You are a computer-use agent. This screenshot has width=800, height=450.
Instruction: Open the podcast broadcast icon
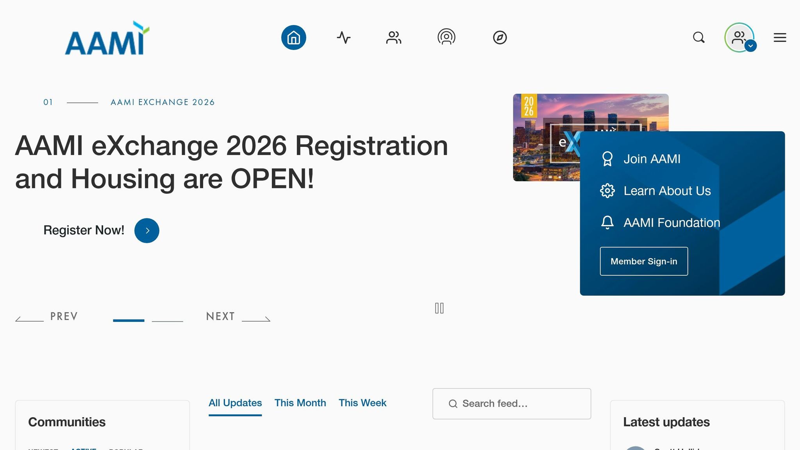pyautogui.click(x=446, y=37)
